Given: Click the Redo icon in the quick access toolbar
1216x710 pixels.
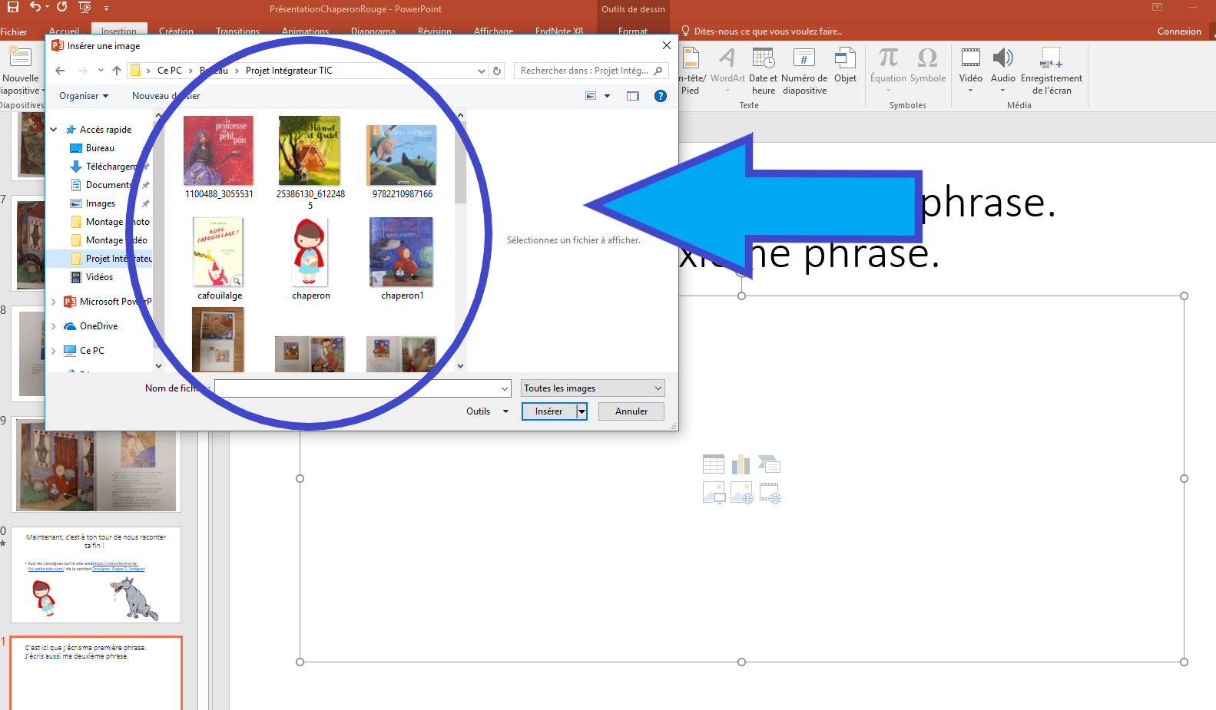Looking at the screenshot, I should (x=61, y=7).
